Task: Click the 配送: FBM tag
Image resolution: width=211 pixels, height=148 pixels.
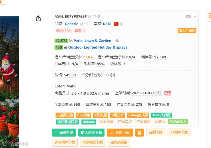Action: [x=64, y=31]
